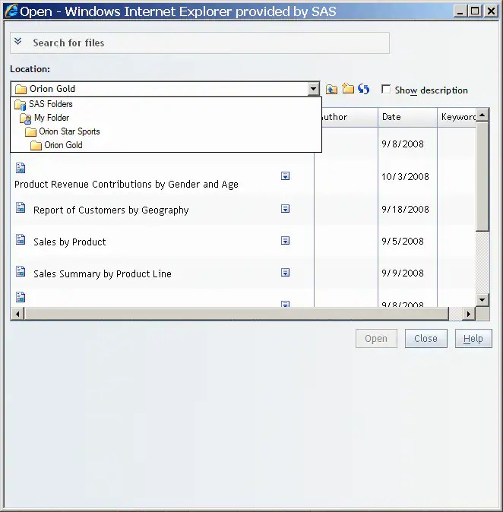Click the Close button

(426, 338)
